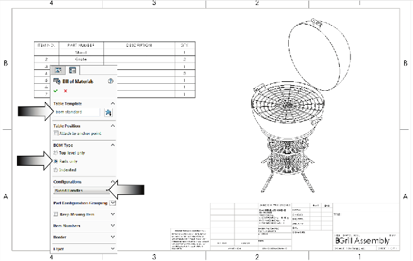Tick the Keep Missing Item checkbox
This screenshot has width=413, height=261.
[56, 214]
